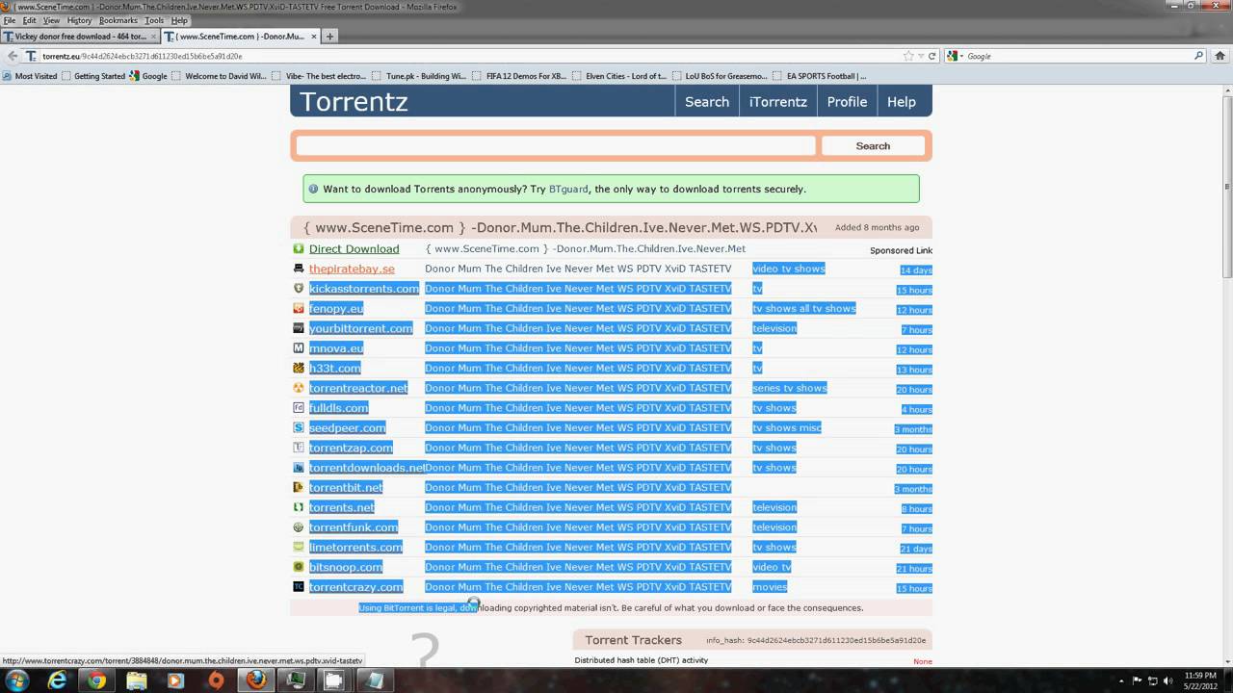Click the torrentdownloads.net favicon
This screenshot has width=1233, height=693.
(x=299, y=467)
